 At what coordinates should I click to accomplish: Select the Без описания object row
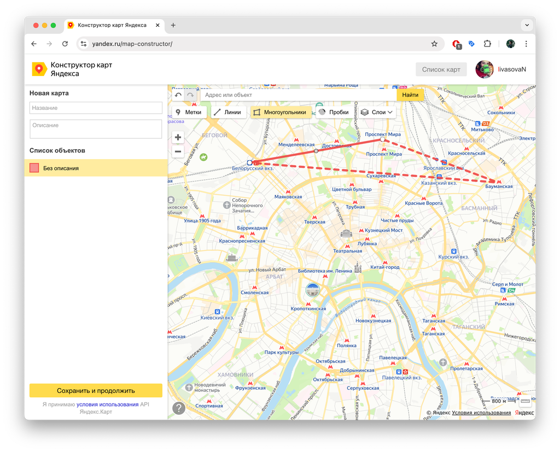click(96, 168)
